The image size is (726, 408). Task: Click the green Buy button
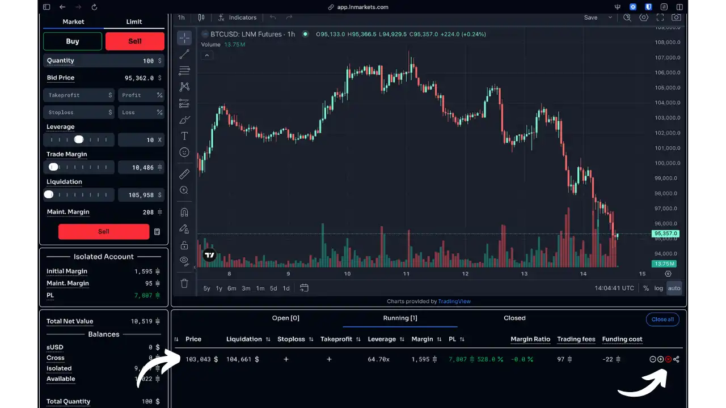click(x=73, y=41)
